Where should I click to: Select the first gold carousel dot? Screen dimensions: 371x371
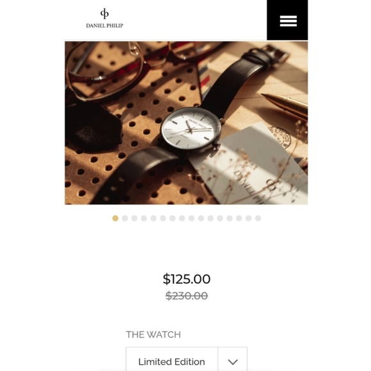(x=115, y=218)
